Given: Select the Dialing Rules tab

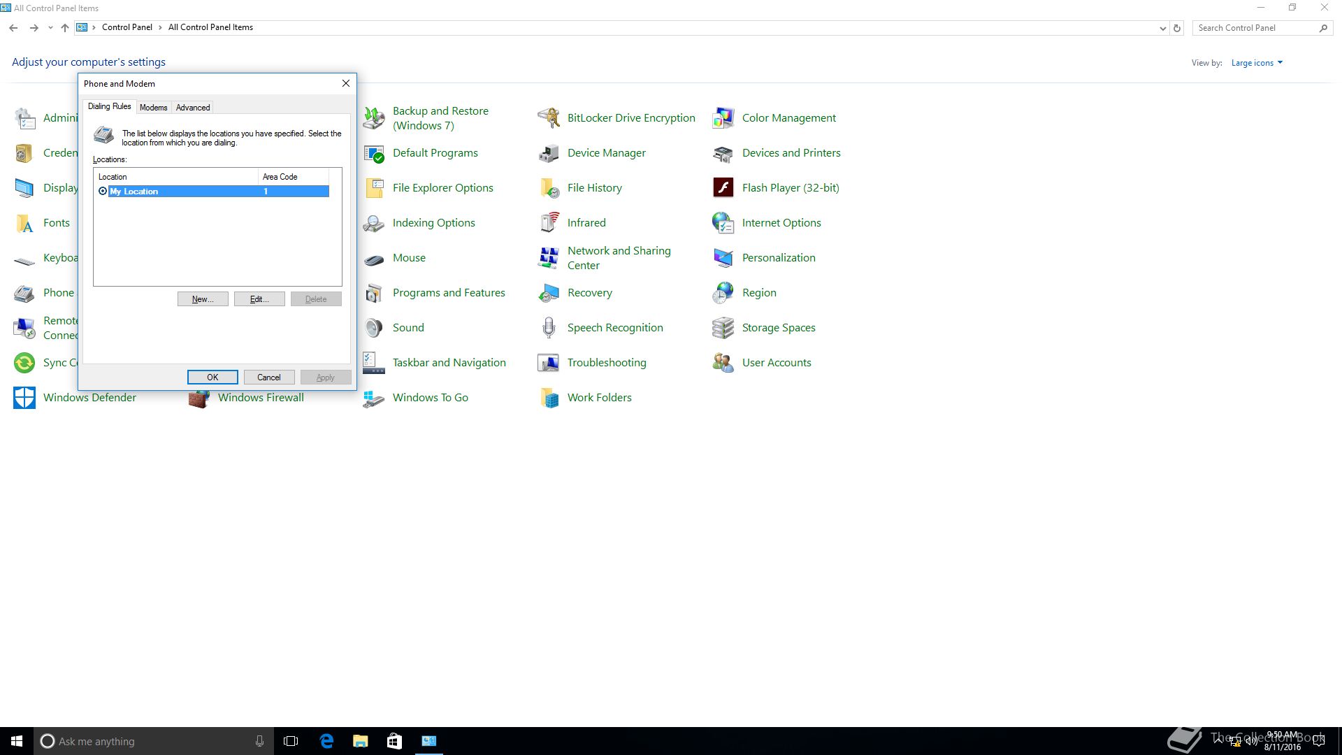Looking at the screenshot, I should tap(109, 106).
